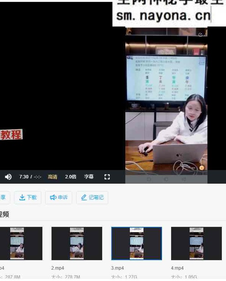This screenshot has height=281, width=226.
Task: Enter fullscreen mode in the video player
Action: pyautogui.click(x=107, y=177)
